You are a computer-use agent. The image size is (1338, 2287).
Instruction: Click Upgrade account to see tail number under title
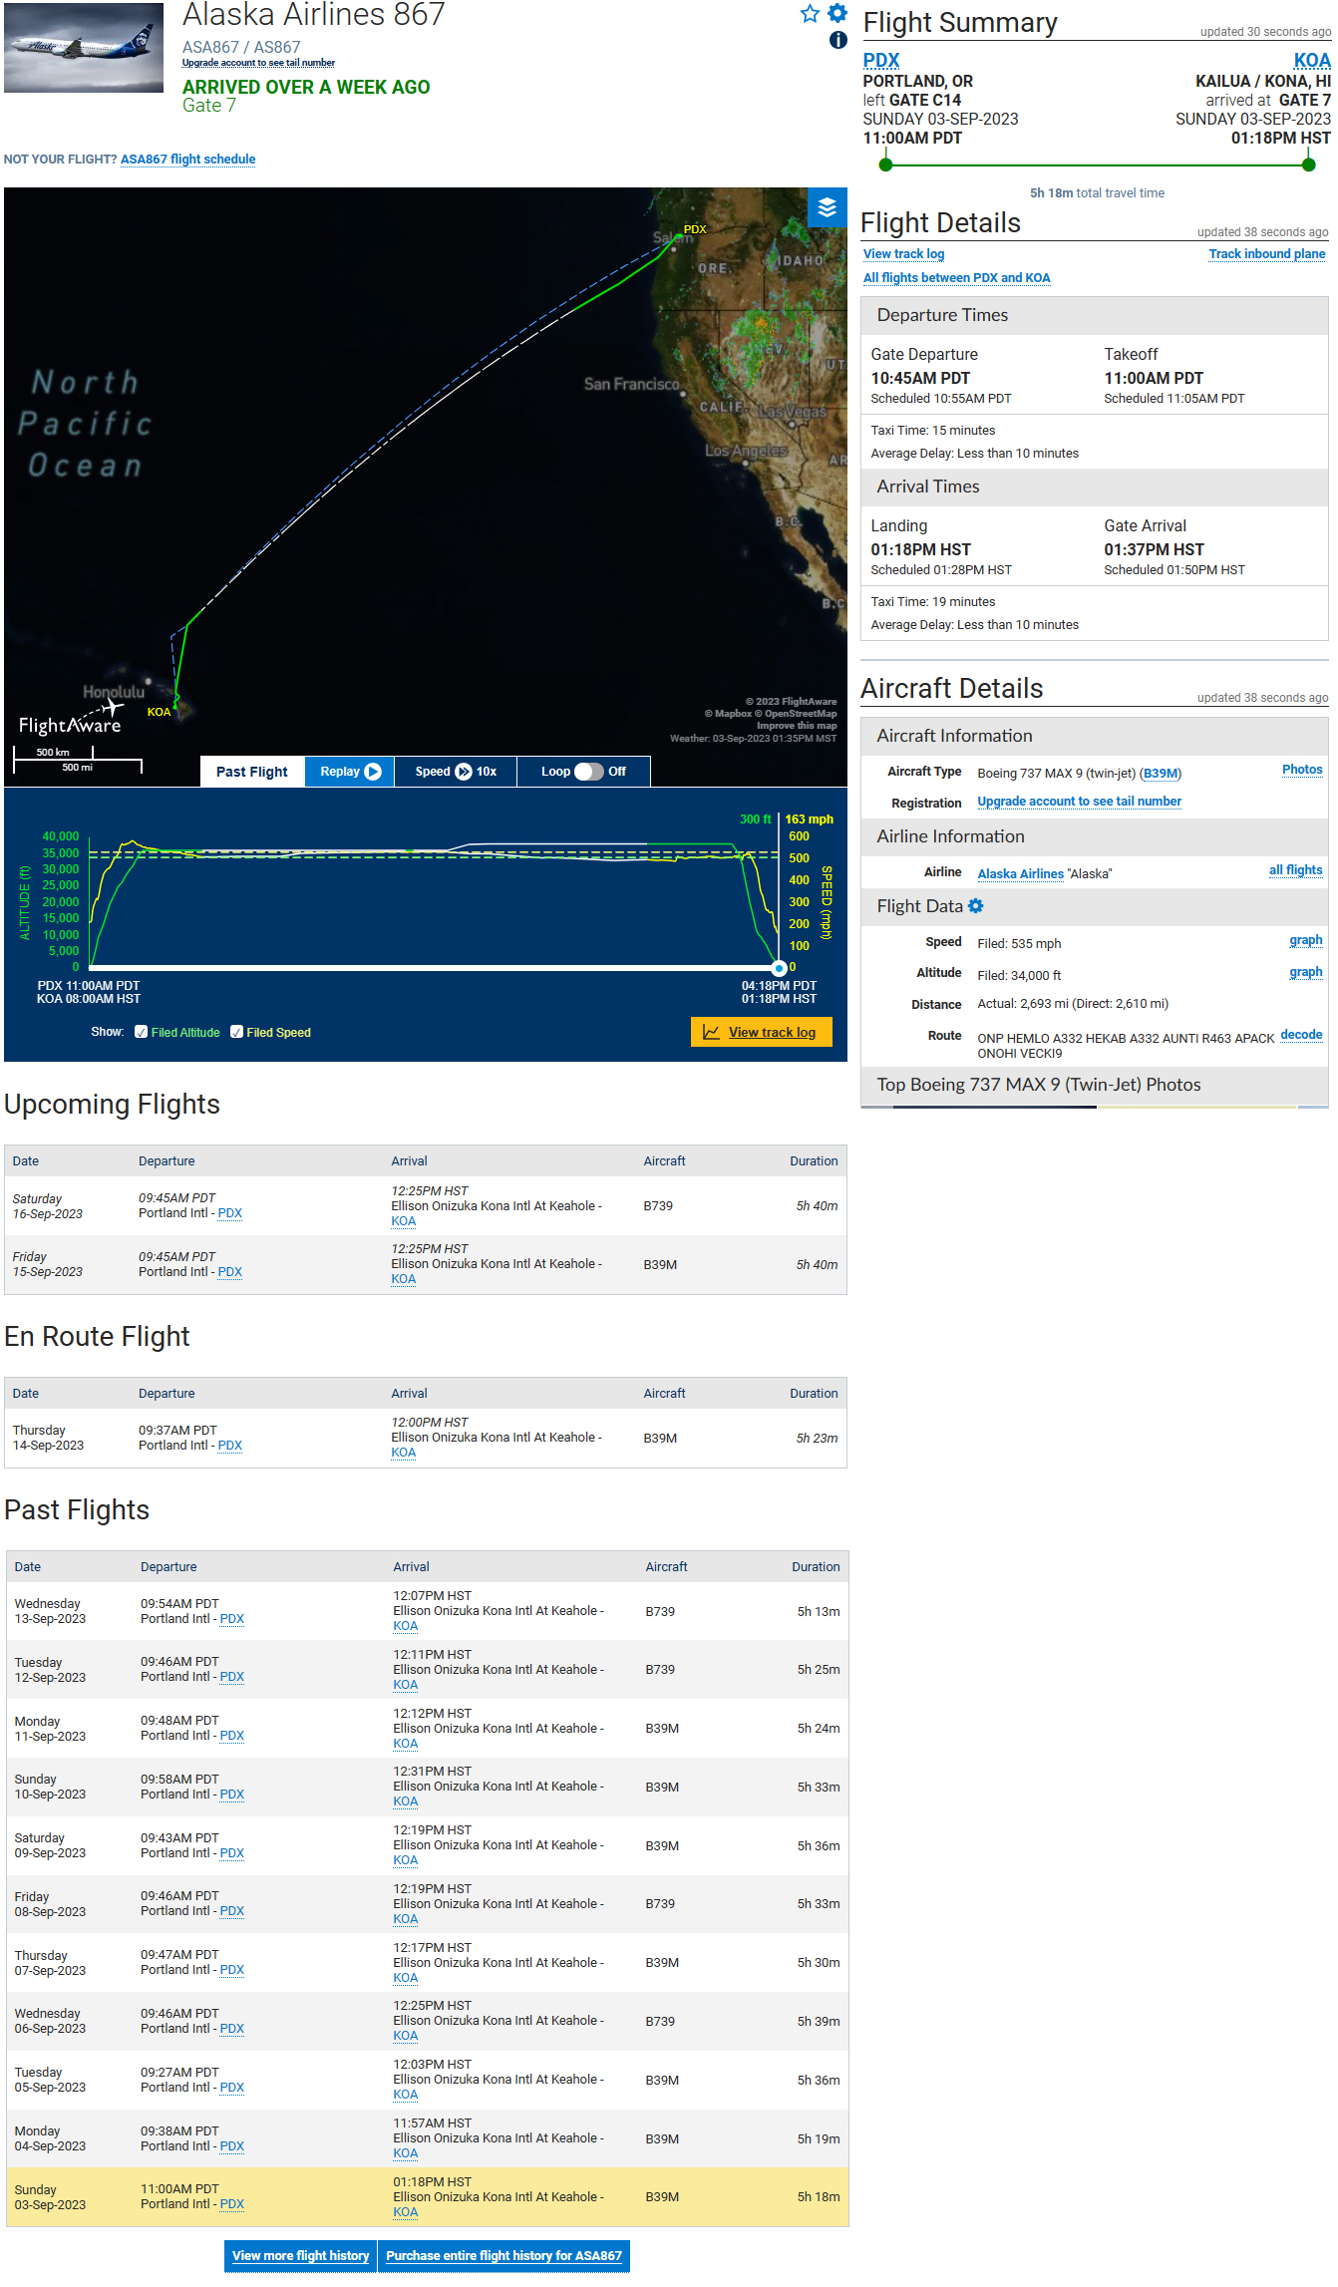[258, 63]
